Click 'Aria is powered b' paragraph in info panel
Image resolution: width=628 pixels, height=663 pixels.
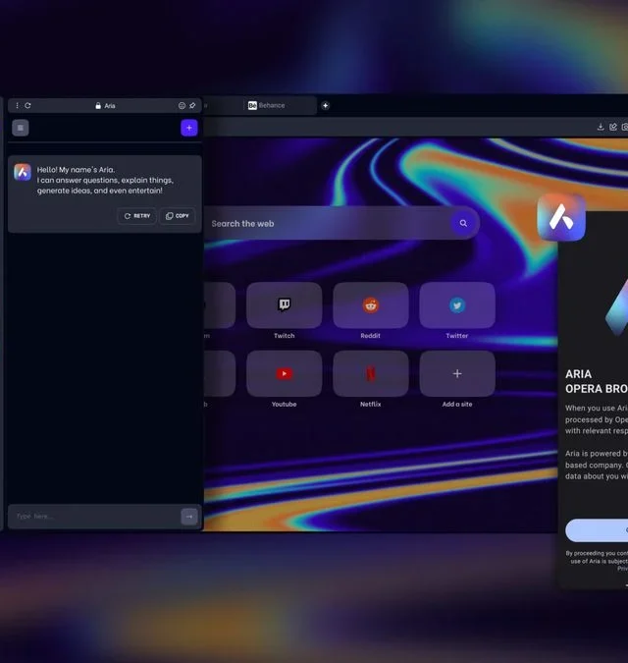(597, 465)
